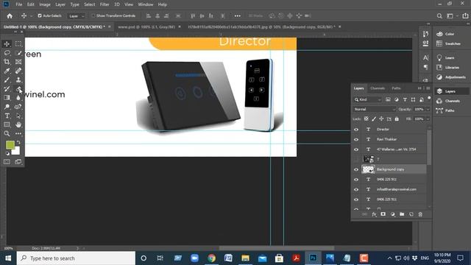Select the Lasso tool
This screenshot has width=471, height=265.
click(x=7, y=53)
